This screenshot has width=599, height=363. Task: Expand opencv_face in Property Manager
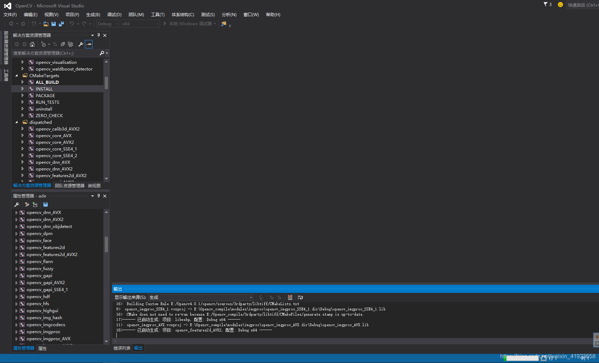pos(16,241)
